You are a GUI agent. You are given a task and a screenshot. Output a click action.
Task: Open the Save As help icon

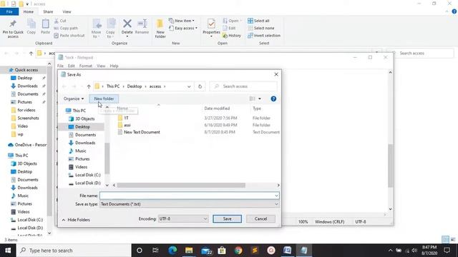(x=273, y=99)
